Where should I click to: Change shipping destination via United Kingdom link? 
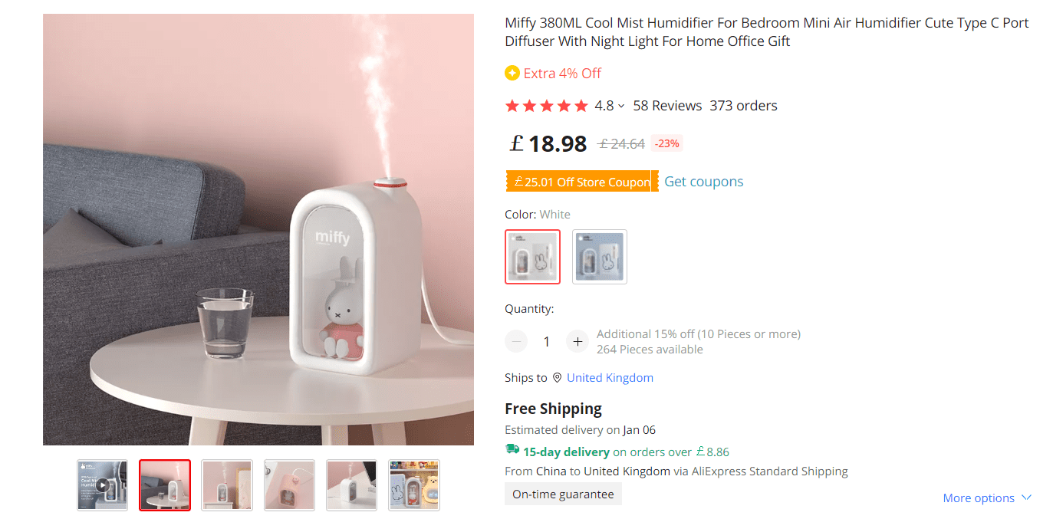tap(610, 377)
